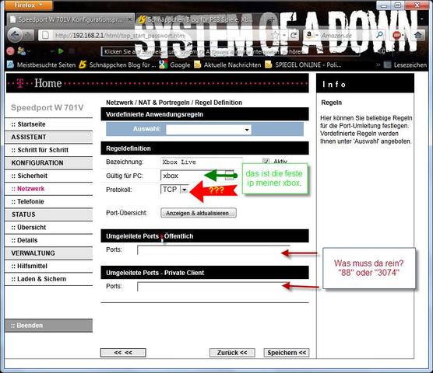Select Telefonie in the sidebar menu
The height and width of the screenshot is (373, 433).
(30, 201)
